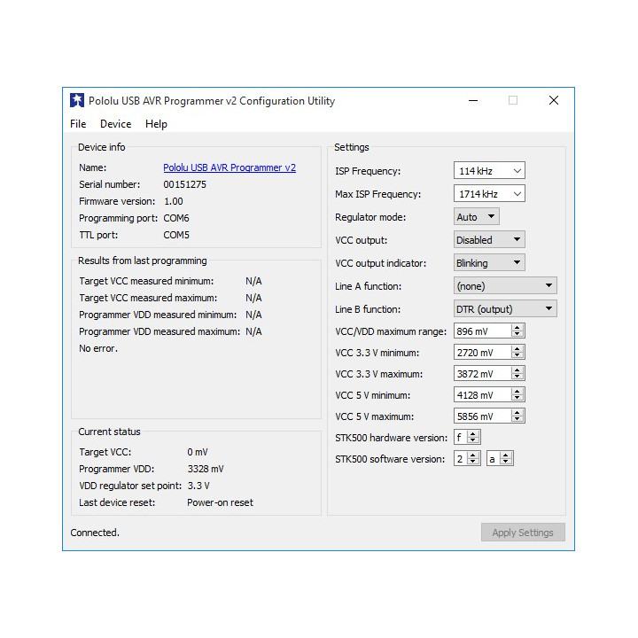Click the firmware version 1.00
The image size is (638, 638).
click(x=174, y=201)
